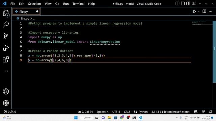Click the '#Create a random dataset' comment
This screenshot has height=121, width=216.
[51, 51]
